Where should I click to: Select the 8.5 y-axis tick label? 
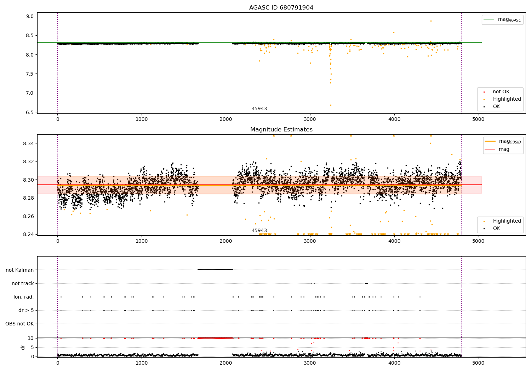[x=30, y=36]
